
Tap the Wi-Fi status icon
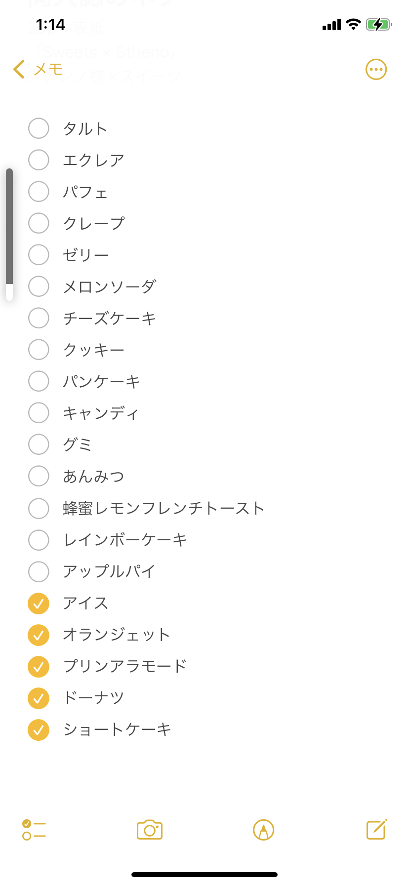[354, 24]
